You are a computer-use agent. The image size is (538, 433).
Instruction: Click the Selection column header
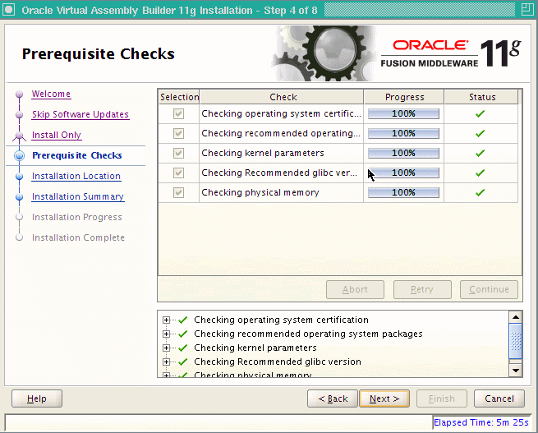(179, 97)
